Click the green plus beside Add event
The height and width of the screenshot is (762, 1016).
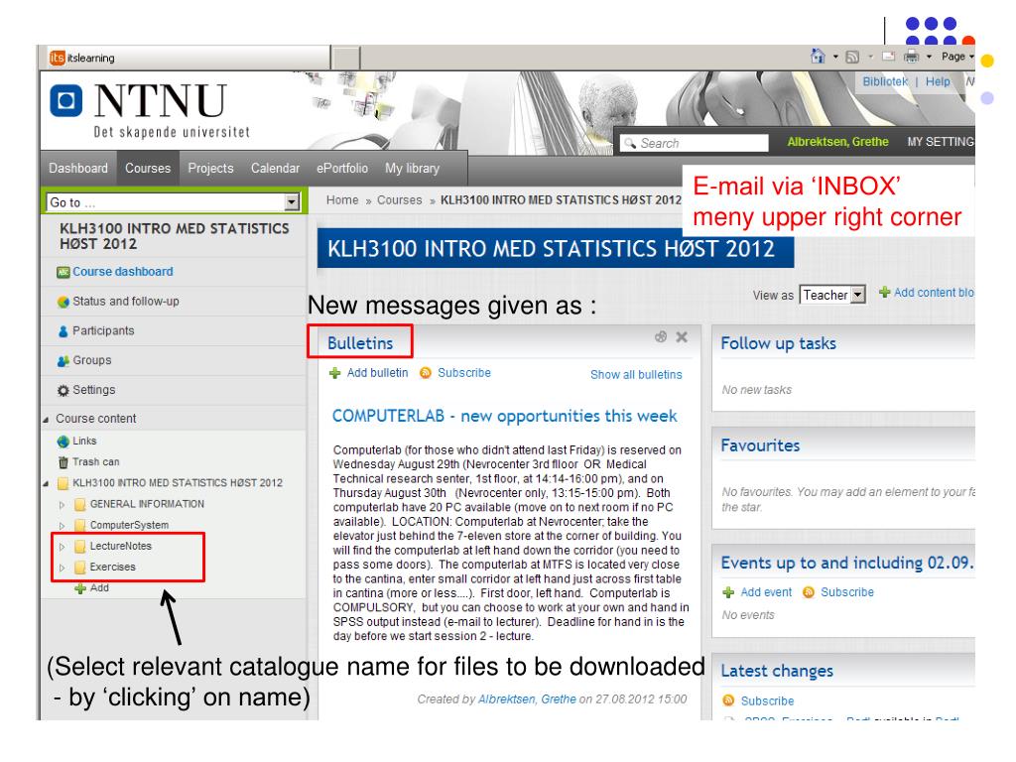(728, 592)
